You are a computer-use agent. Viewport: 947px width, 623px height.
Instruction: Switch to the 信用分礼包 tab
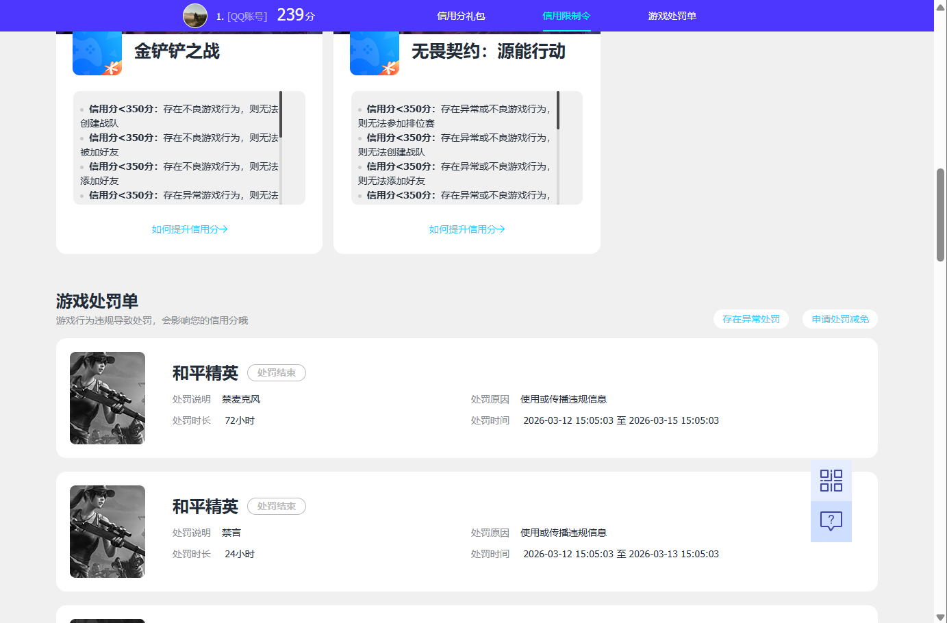460,15
